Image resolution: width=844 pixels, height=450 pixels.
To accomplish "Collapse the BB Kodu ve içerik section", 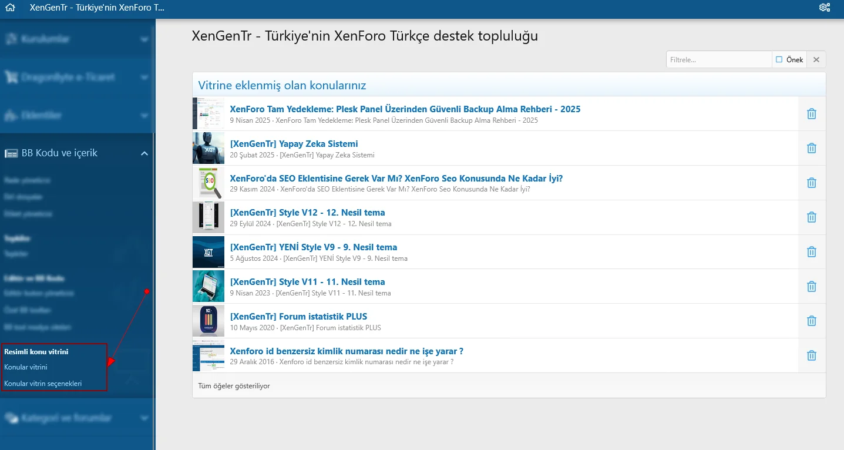I will (144, 153).
